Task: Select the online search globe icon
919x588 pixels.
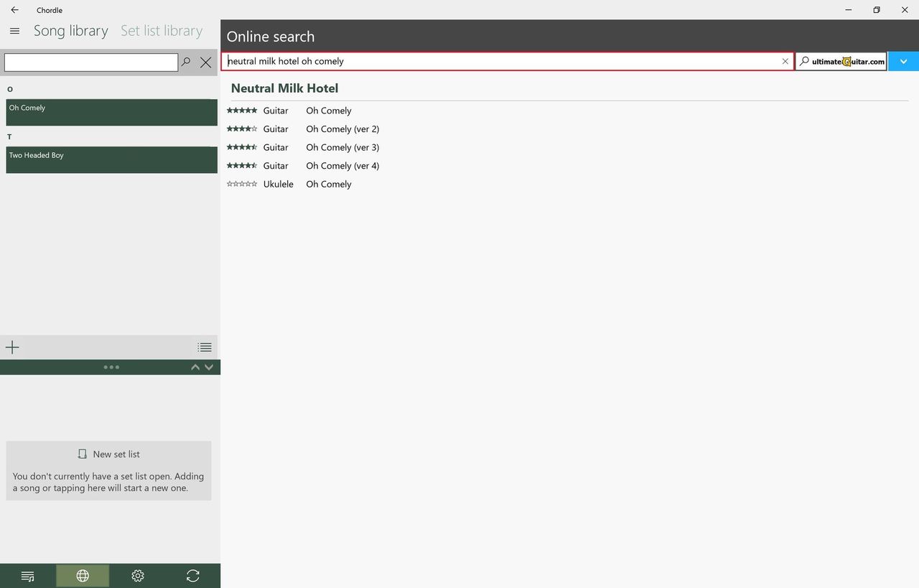Action: pyautogui.click(x=83, y=576)
